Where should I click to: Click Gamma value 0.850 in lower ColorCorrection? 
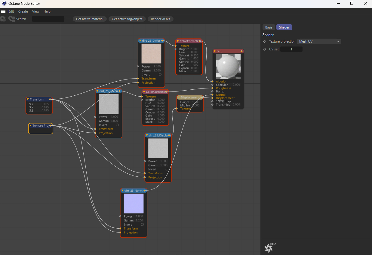click(x=161, y=109)
